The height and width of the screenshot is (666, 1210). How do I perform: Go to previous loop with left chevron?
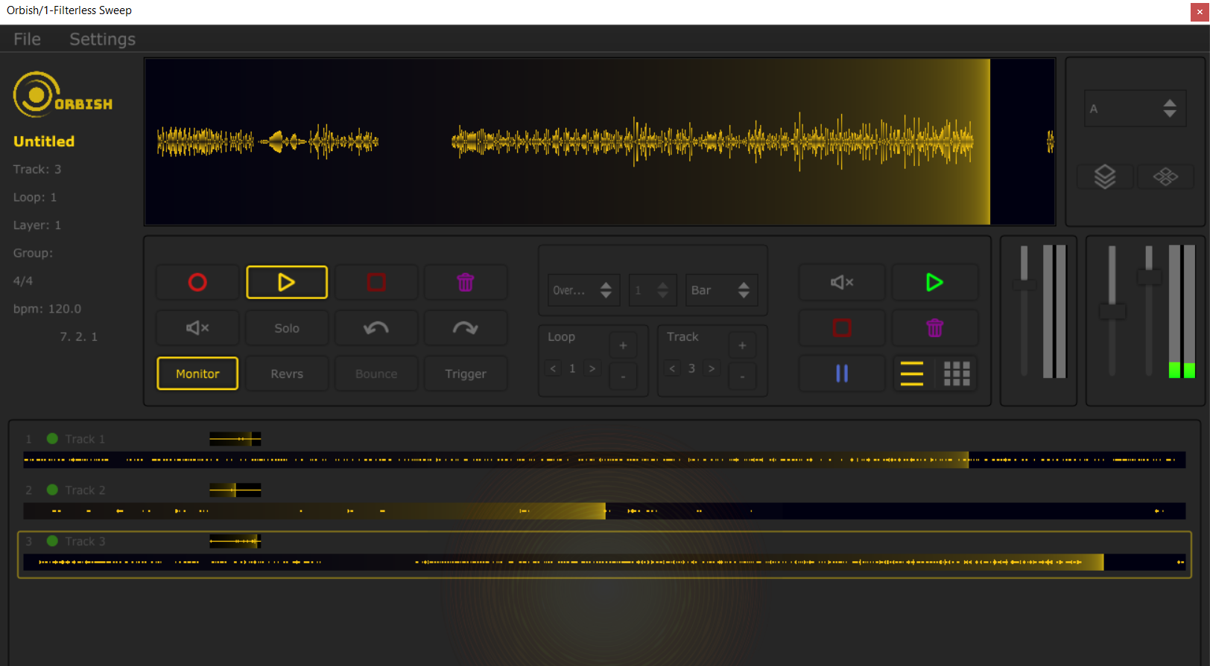coord(553,368)
